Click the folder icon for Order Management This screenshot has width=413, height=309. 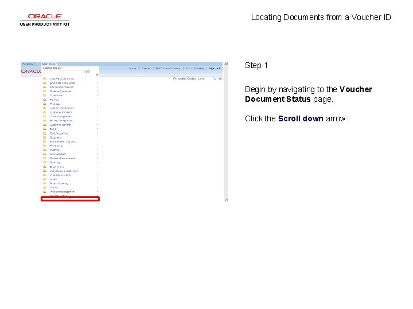(x=45, y=116)
